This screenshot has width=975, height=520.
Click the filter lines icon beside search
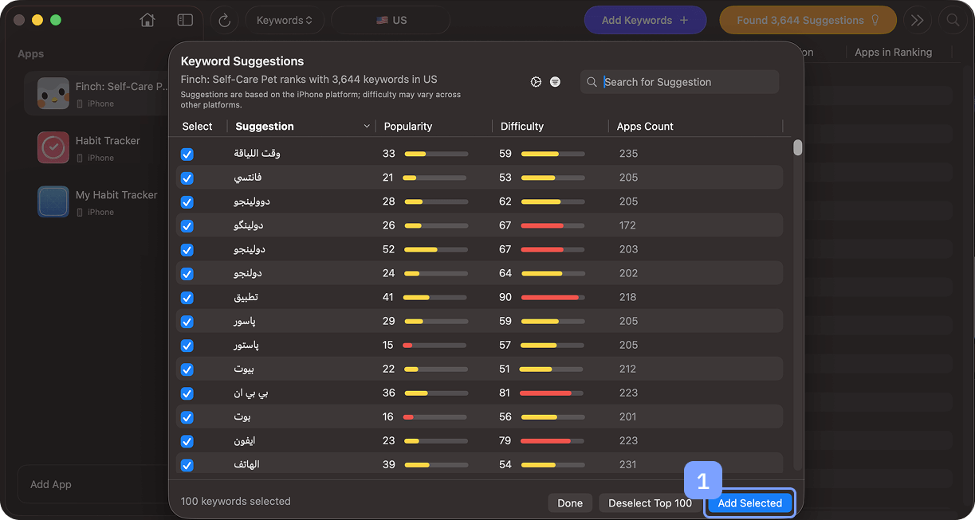pos(555,82)
